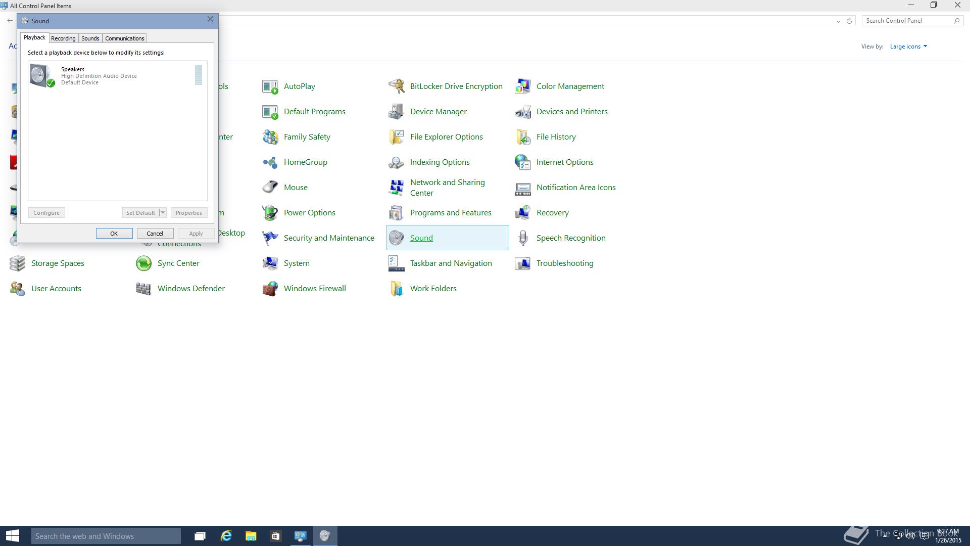
Task: Click the Task View taskbar icon
Action: [x=200, y=536]
